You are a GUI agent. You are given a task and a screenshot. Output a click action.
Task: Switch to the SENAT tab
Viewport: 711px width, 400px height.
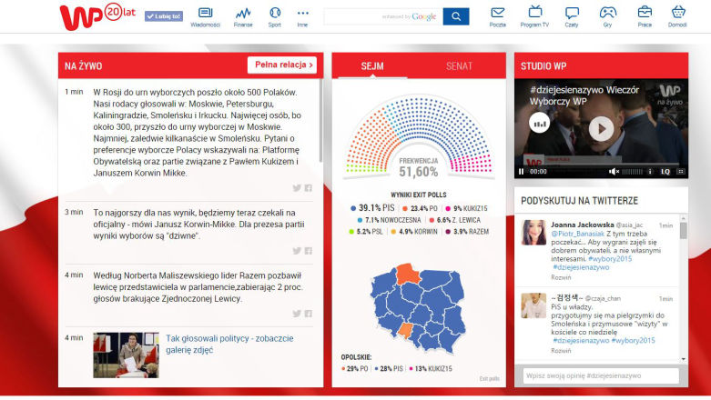(459, 66)
